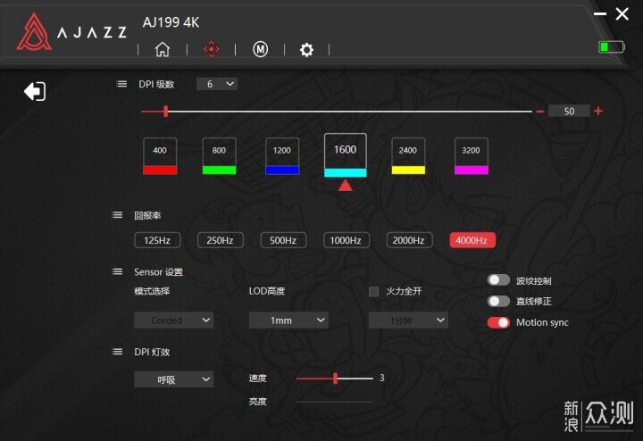Disable the Motion sync switch
Viewport: 643px width, 441px height.
click(498, 322)
